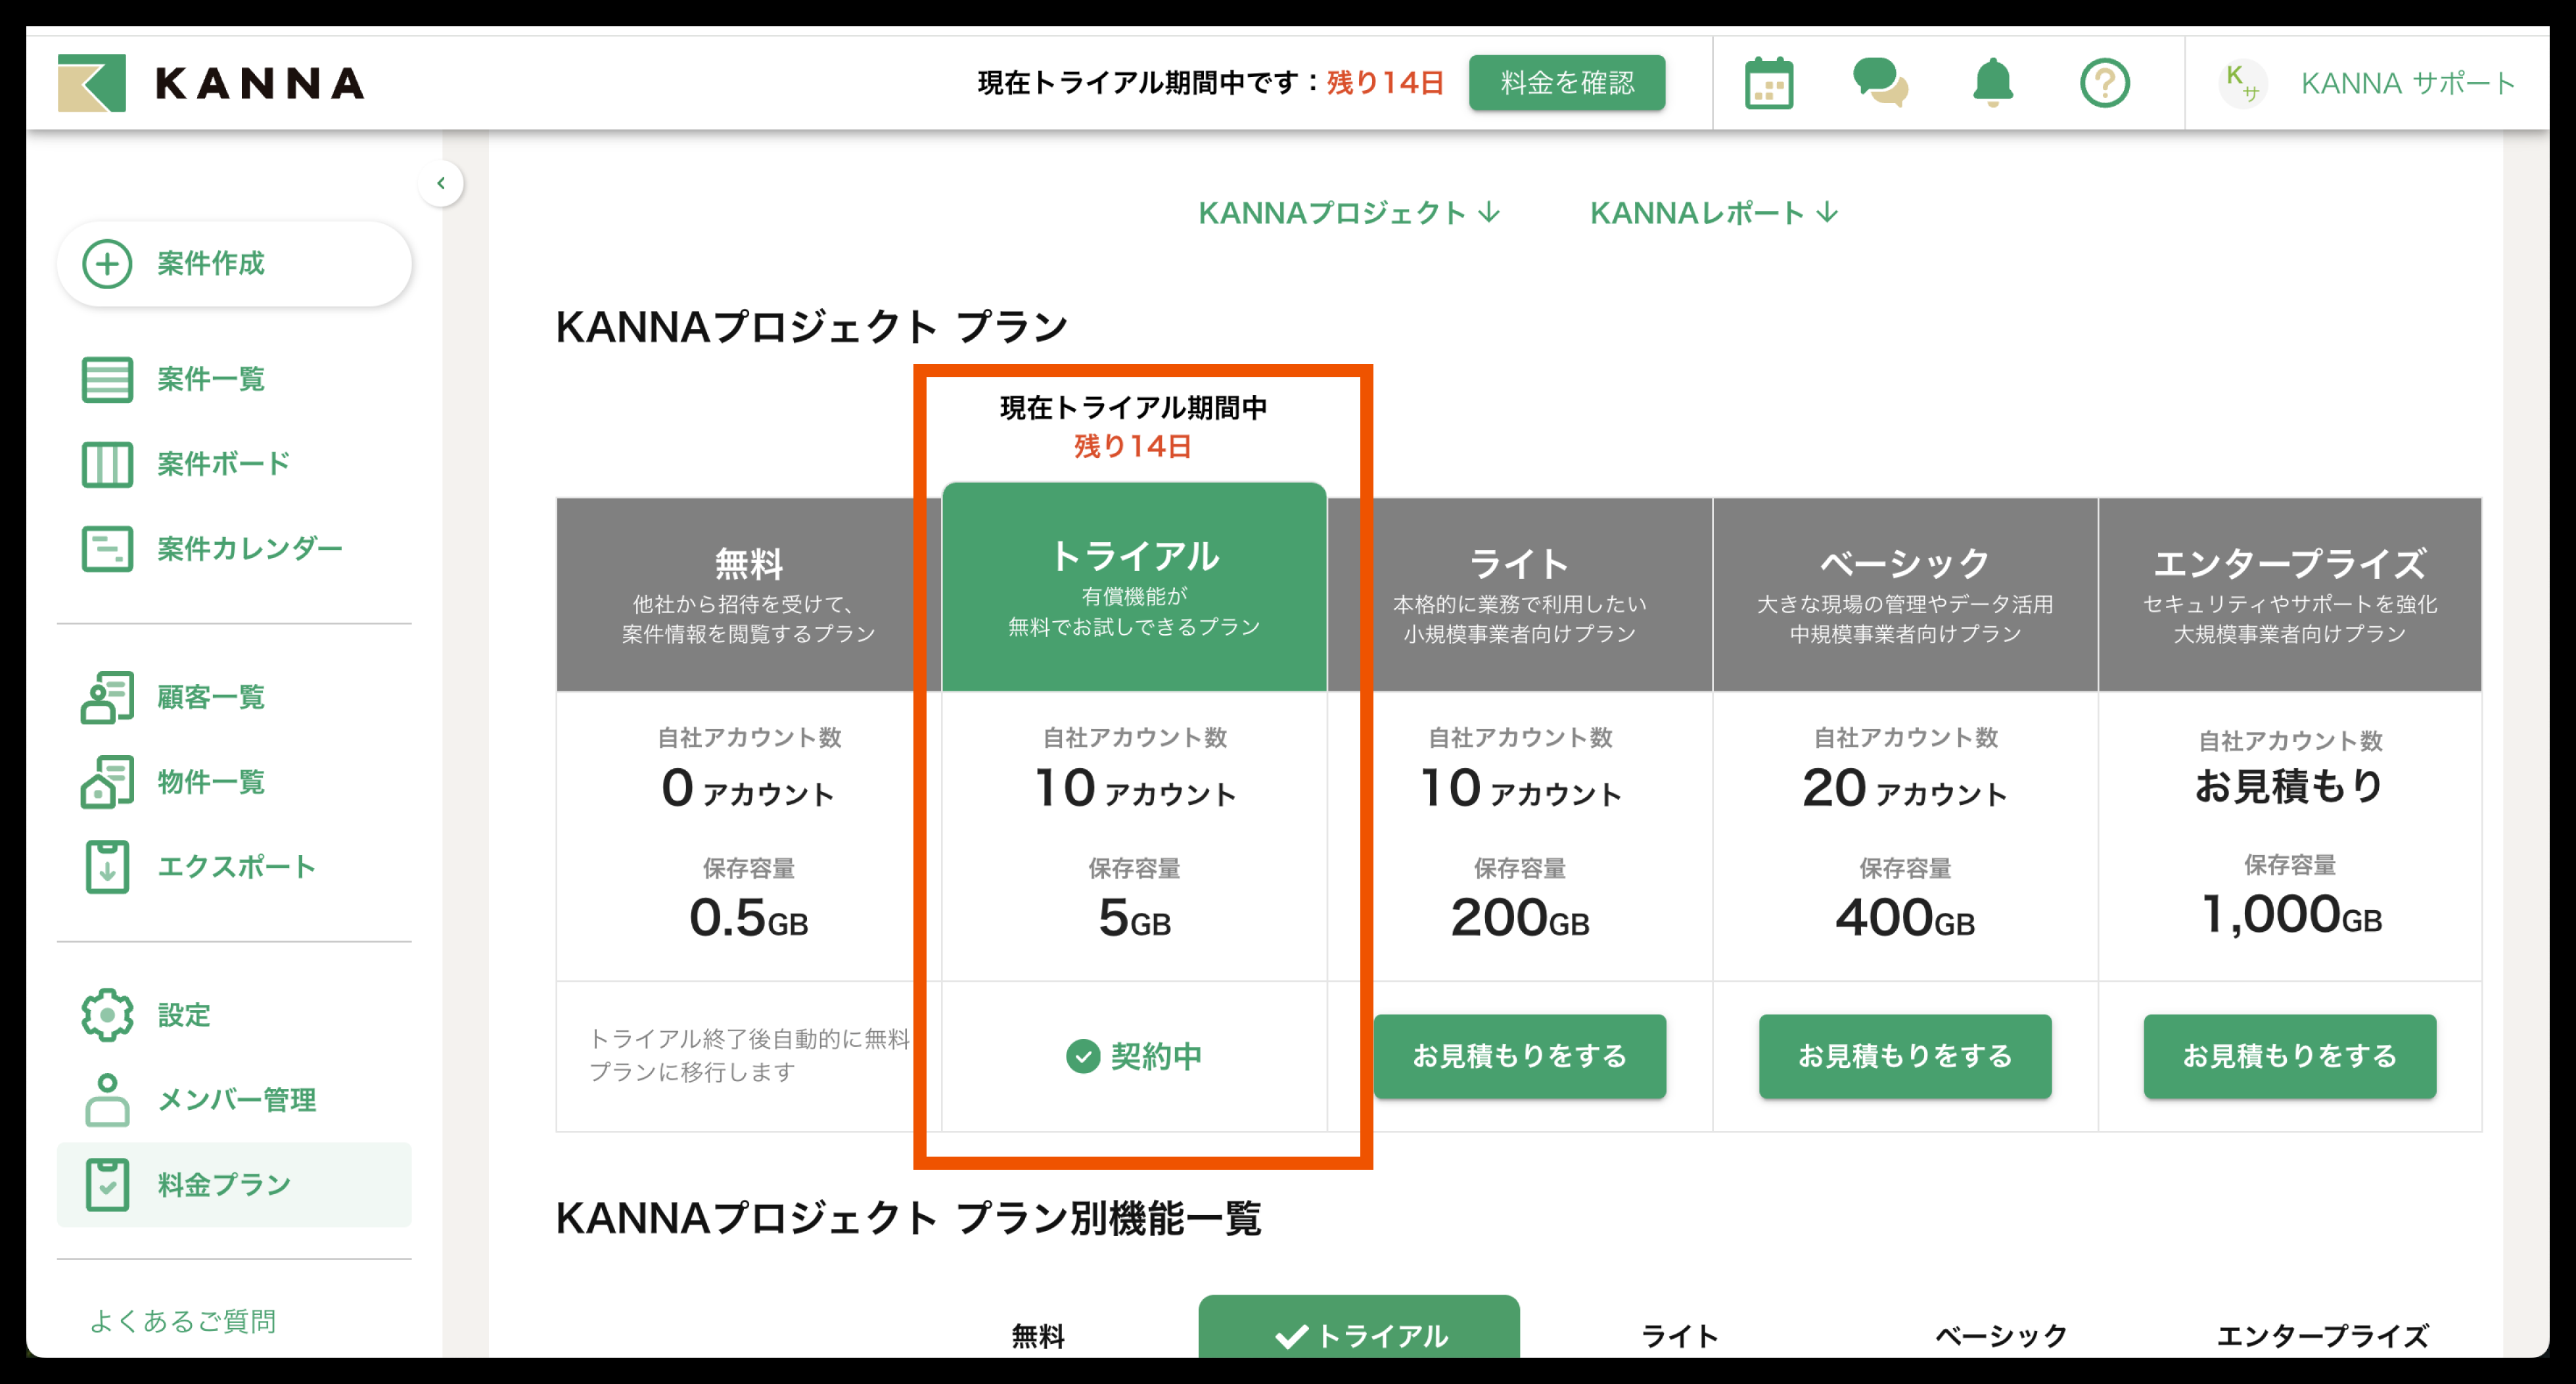
Task: Select the トライアル tab in feature table
Action: coord(1359,1334)
